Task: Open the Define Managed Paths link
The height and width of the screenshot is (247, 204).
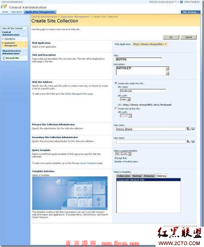Action: (76, 94)
